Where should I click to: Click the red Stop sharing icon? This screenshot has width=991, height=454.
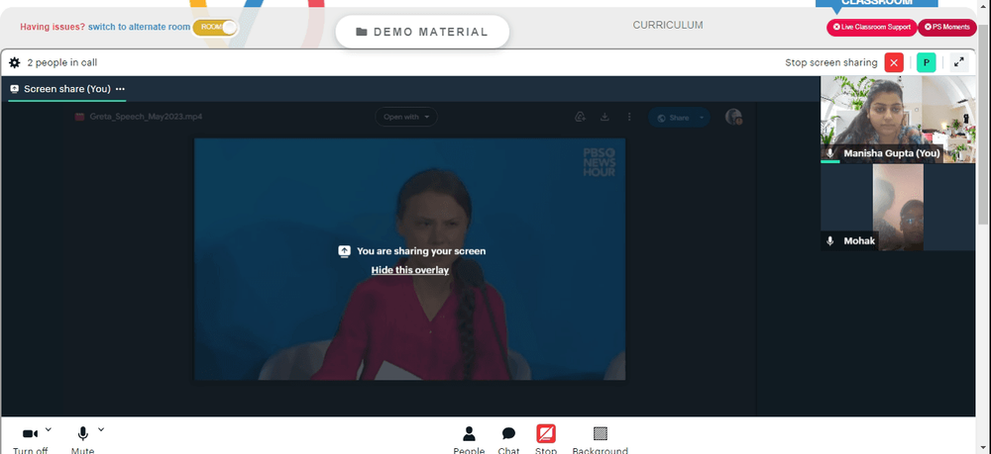click(546, 434)
